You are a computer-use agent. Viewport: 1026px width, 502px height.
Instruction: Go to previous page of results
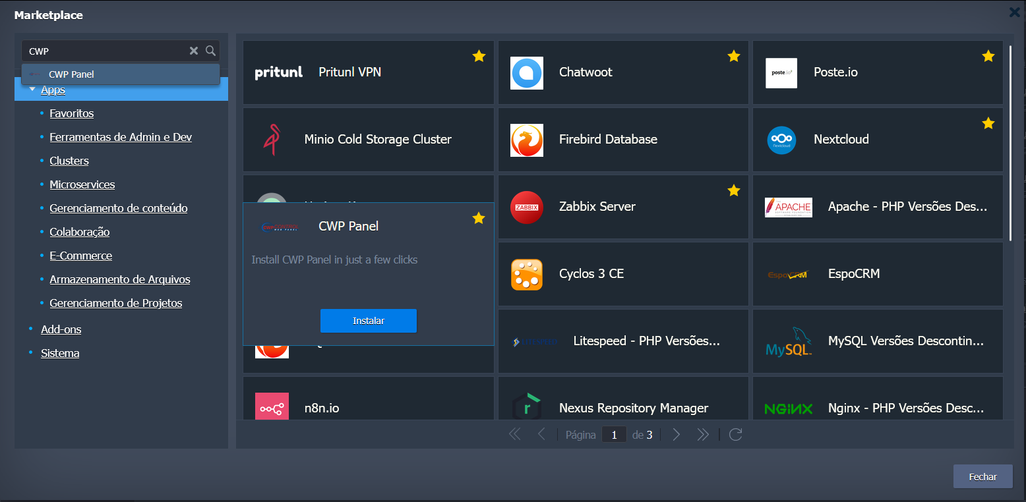pyautogui.click(x=541, y=434)
